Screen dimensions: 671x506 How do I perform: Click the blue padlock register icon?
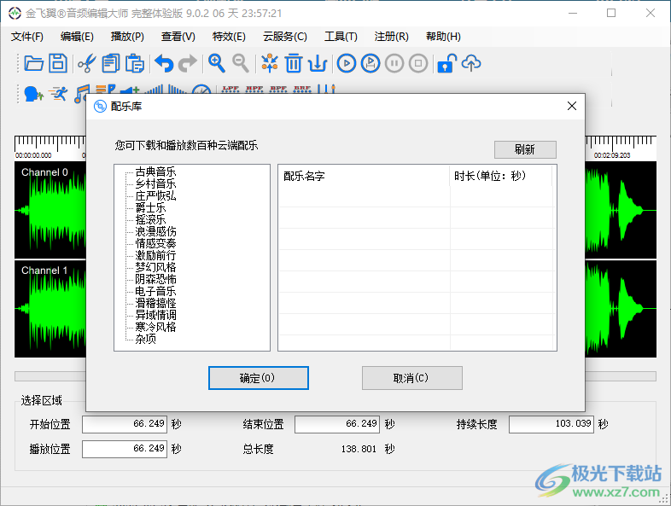(447, 63)
